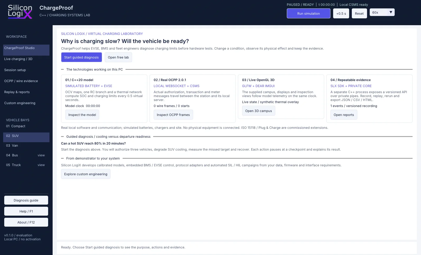Click the v0.1.0 / evaluation version label
Screen dimensions: 421x255
(18, 235)
